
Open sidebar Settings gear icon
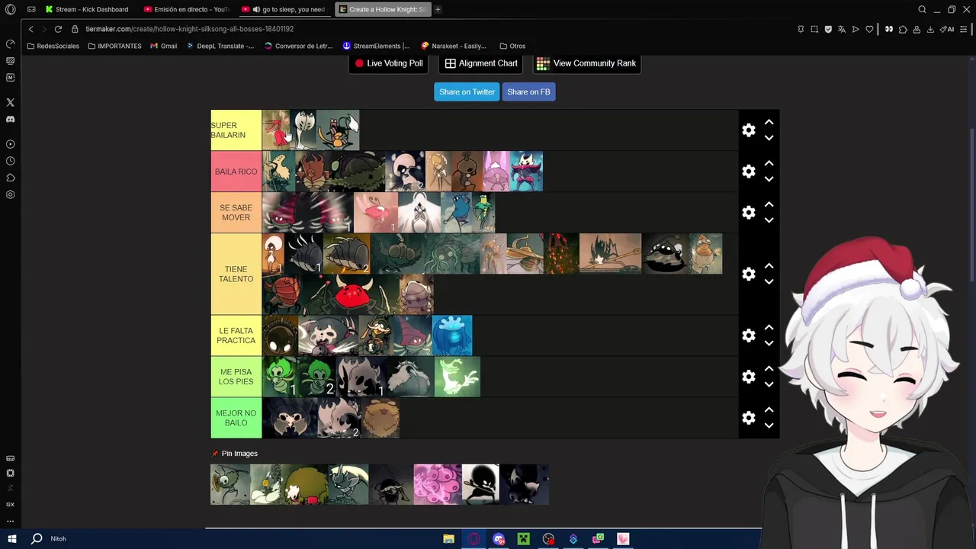click(10, 194)
